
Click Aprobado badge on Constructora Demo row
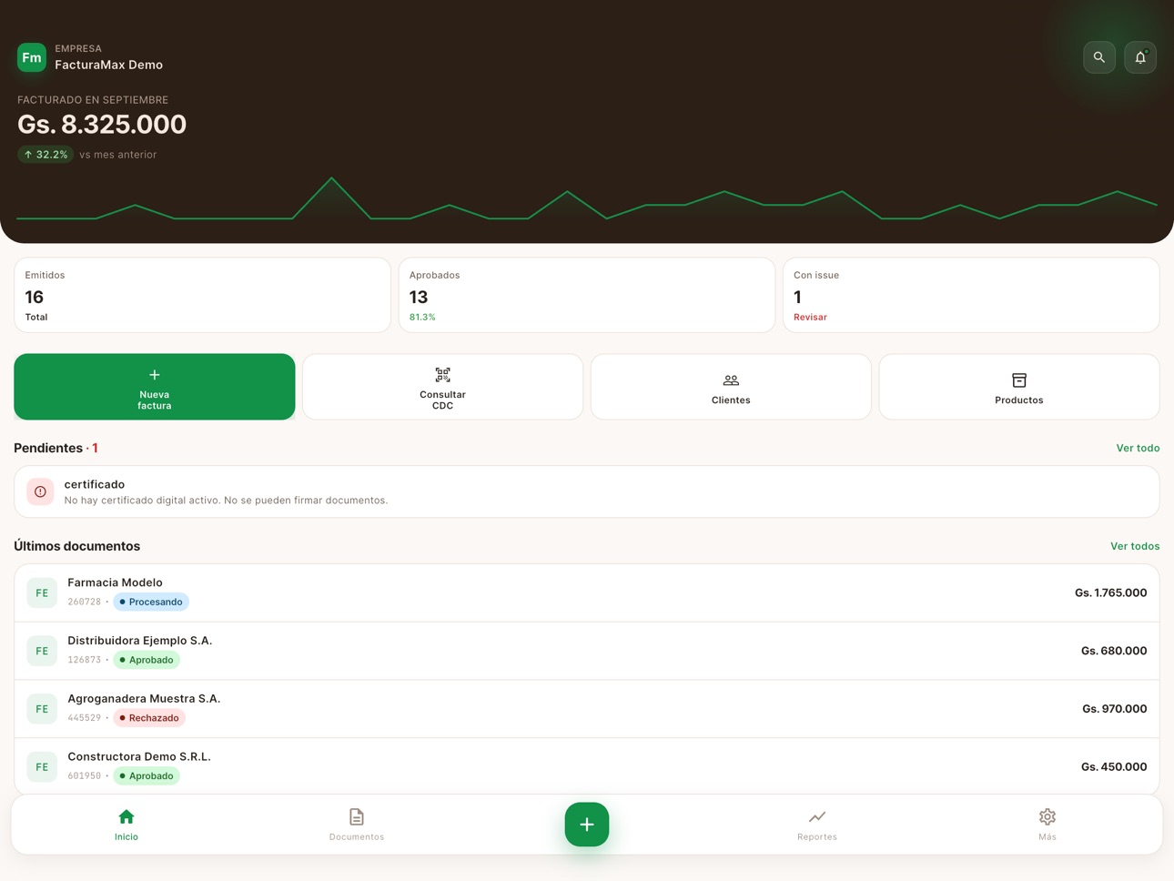(x=147, y=776)
